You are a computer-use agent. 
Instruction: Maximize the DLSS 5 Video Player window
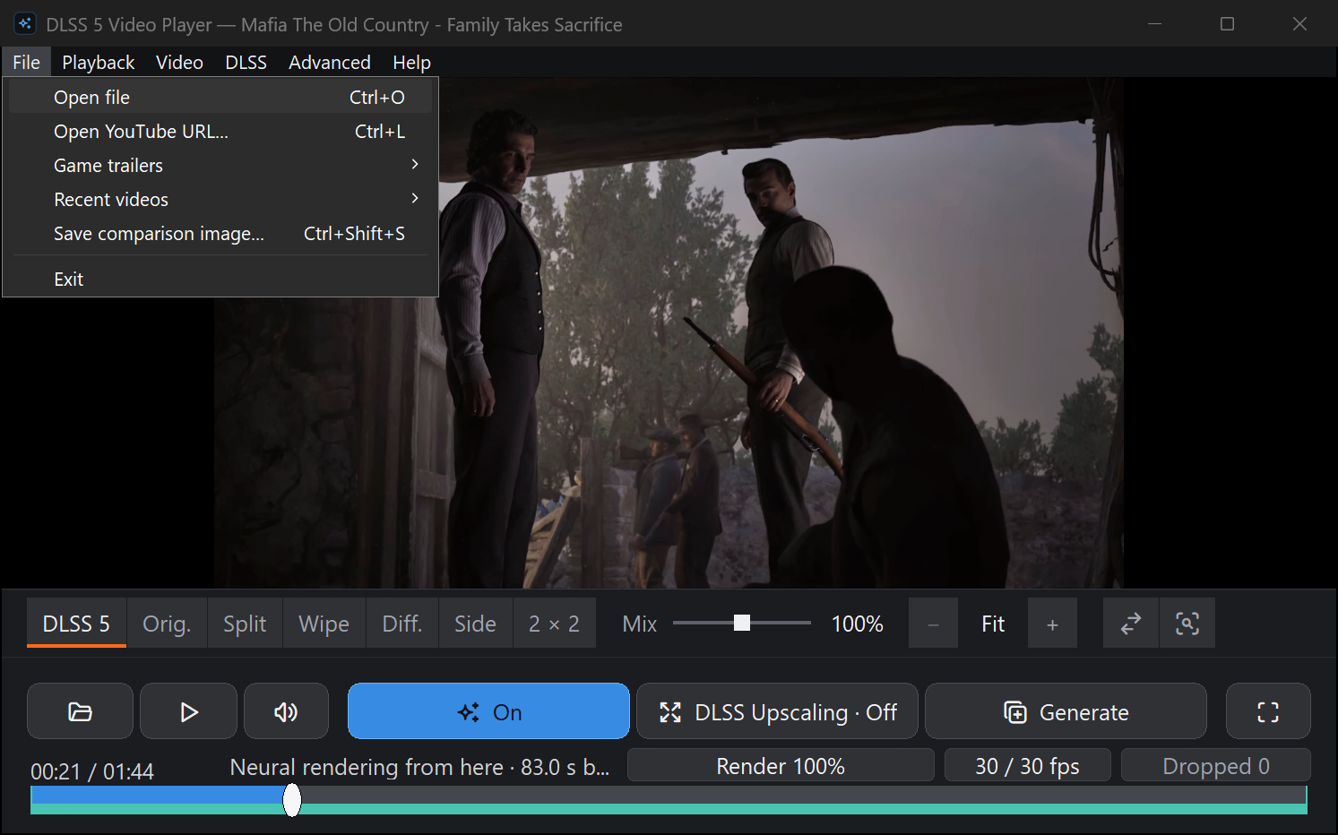[x=1227, y=24]
